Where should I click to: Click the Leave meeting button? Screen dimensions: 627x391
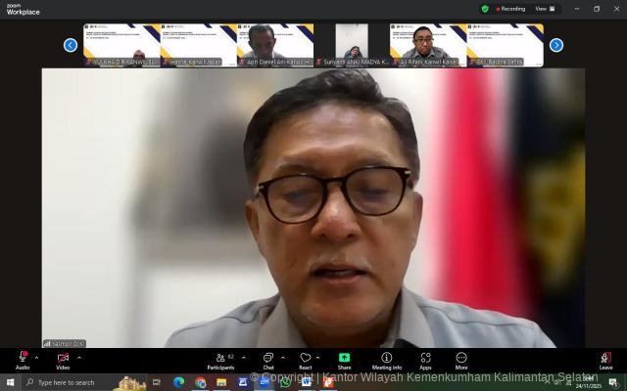605,359
